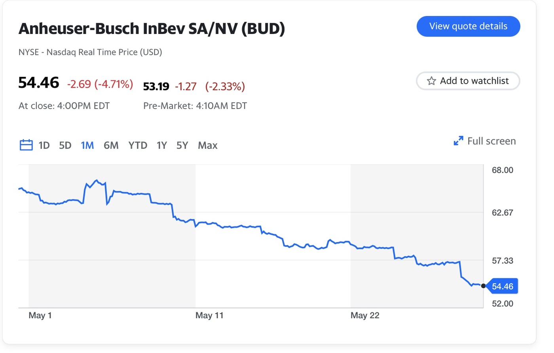The width and height of the screenshot is (554, 353).
Task: Switch to the 5Y chart view
Action: [182, 145]
